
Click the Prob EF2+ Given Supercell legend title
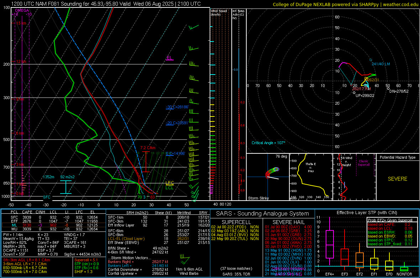[390, 220]
